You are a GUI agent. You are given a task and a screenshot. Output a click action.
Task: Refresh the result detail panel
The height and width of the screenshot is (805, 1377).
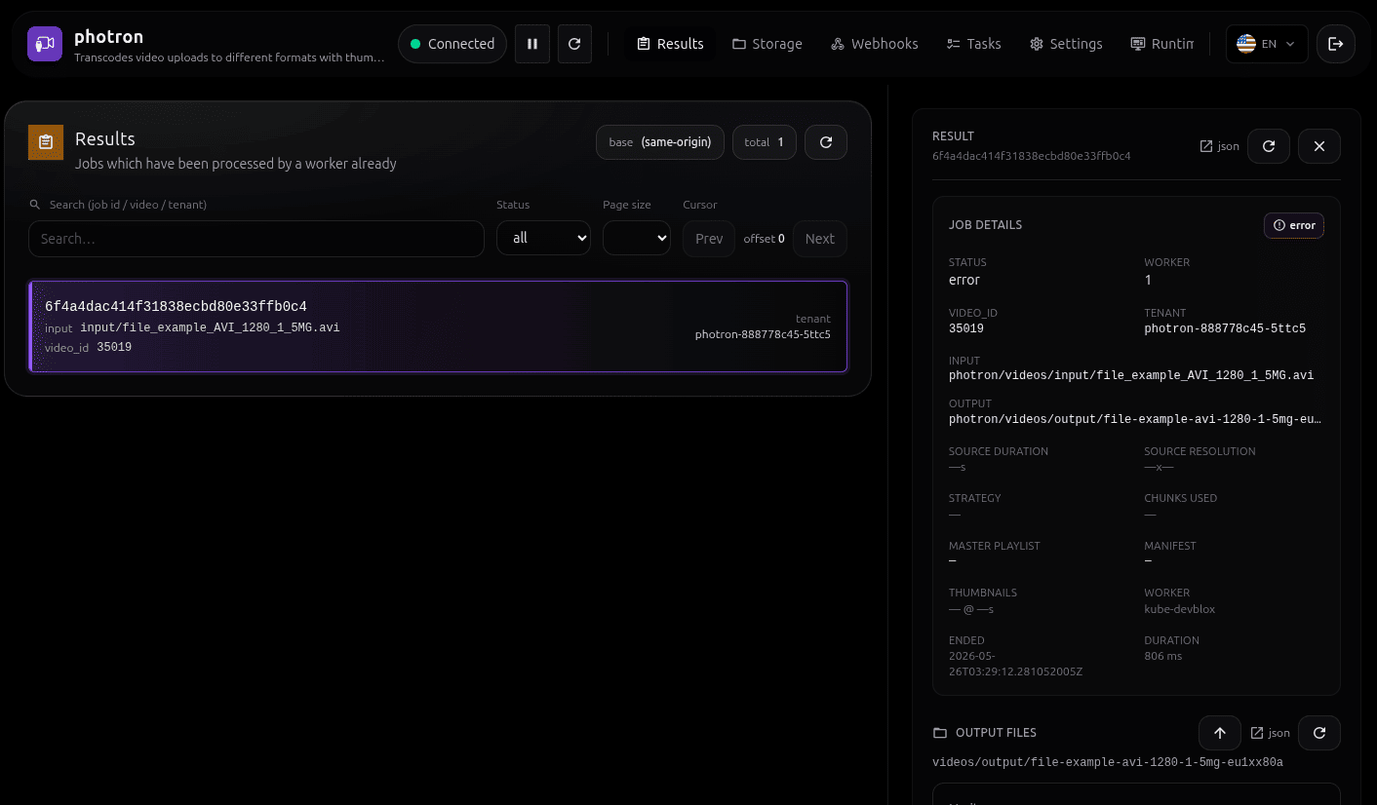(1269, 146)
